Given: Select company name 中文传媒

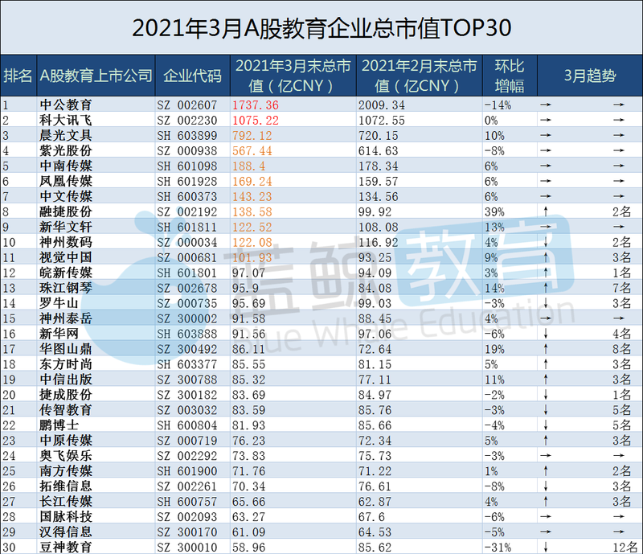Looking at the screenshot, I should [66, 196].
